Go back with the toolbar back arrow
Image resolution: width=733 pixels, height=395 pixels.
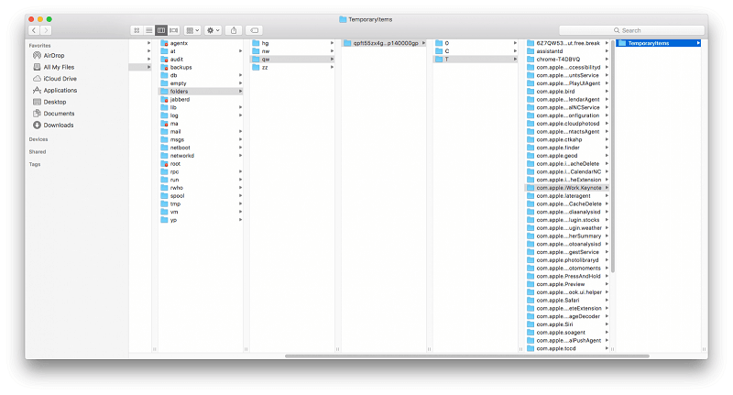coord(34,30)
